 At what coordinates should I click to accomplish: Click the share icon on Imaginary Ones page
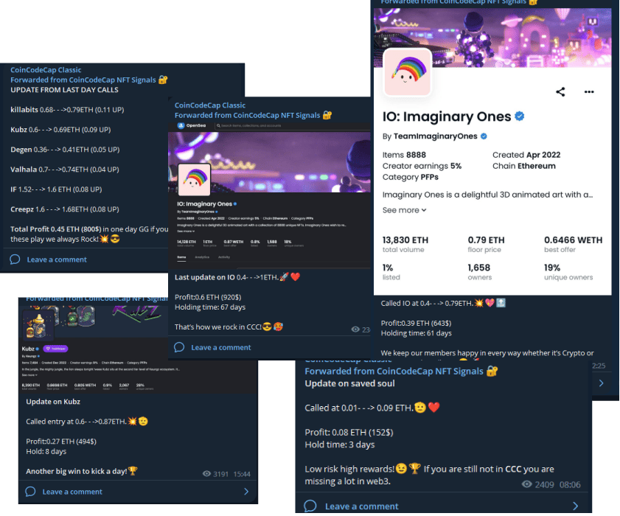pyautogui.click(x=560, y=91)
